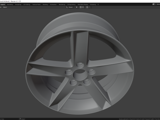
Task: Open the snapping options dropdown
Action: (84, 7)
